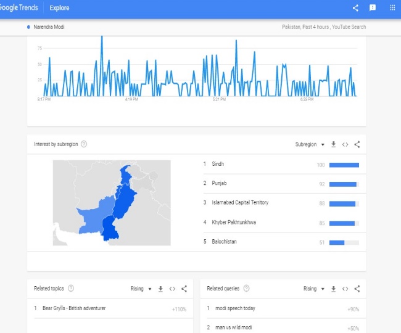Click the Google Trends logo
Screen dimensions: 401x333
coord(19,7)
